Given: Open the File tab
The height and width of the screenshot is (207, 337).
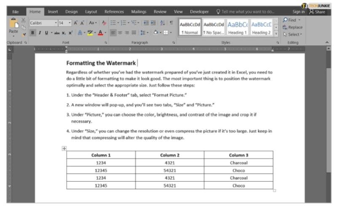Looking at the screenshot, I should click(16, 12).
